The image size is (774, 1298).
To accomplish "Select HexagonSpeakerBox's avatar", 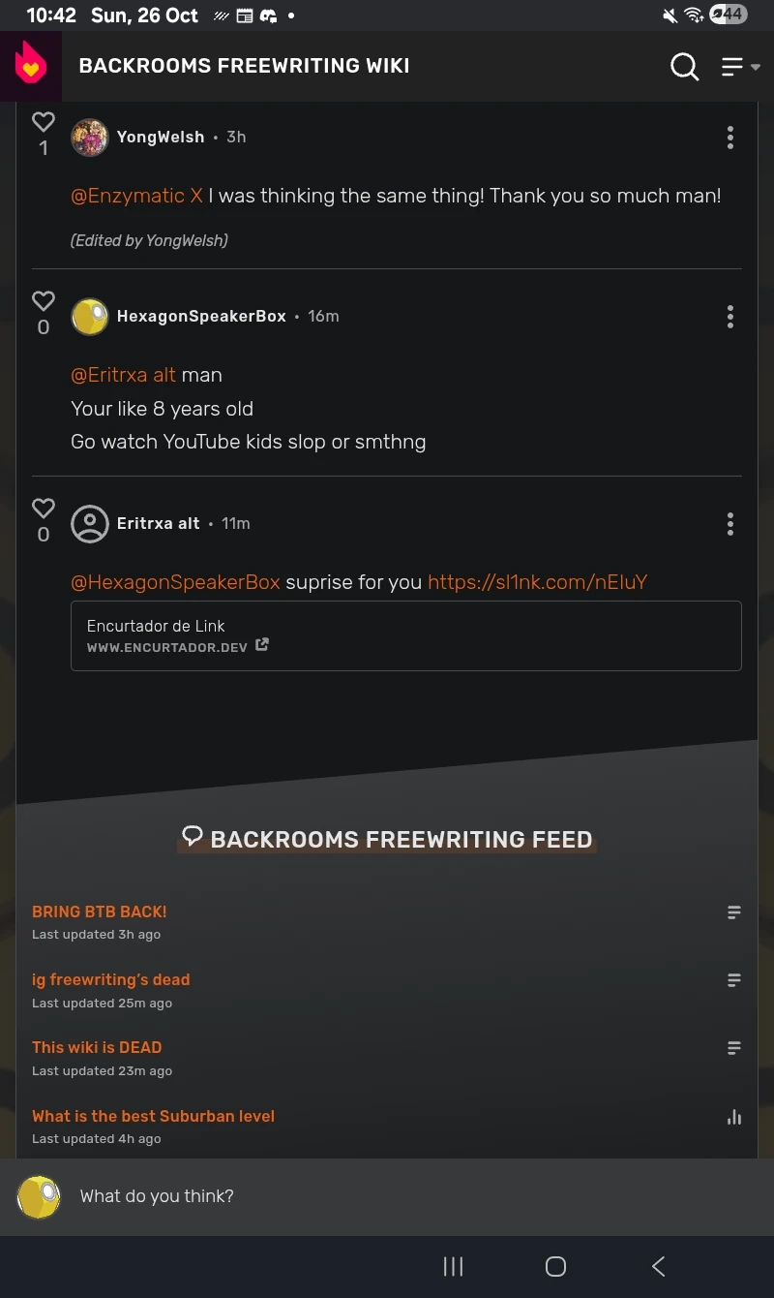I will (89, 316).
